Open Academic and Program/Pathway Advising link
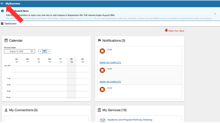Image resolution: width=220 pixels, height=123 pixels. (130, 120)
